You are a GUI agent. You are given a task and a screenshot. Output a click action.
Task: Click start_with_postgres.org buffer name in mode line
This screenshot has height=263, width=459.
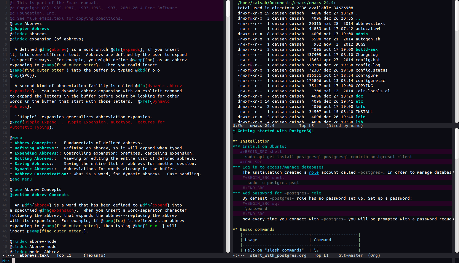click(x=278, y=255)
